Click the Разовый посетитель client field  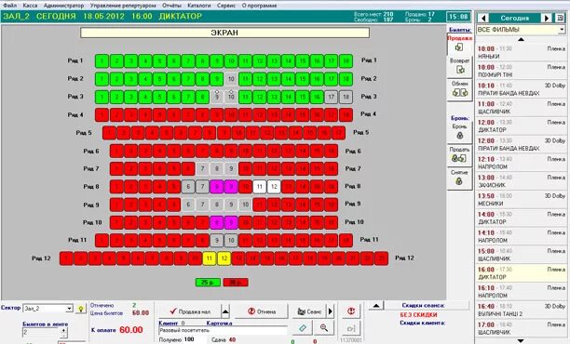[x=223, y=330]
